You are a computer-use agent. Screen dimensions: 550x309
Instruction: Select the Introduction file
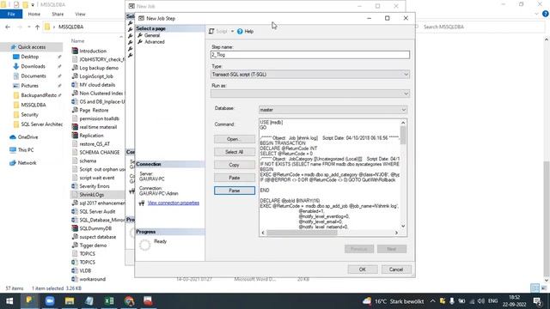[x=93, y=51]
